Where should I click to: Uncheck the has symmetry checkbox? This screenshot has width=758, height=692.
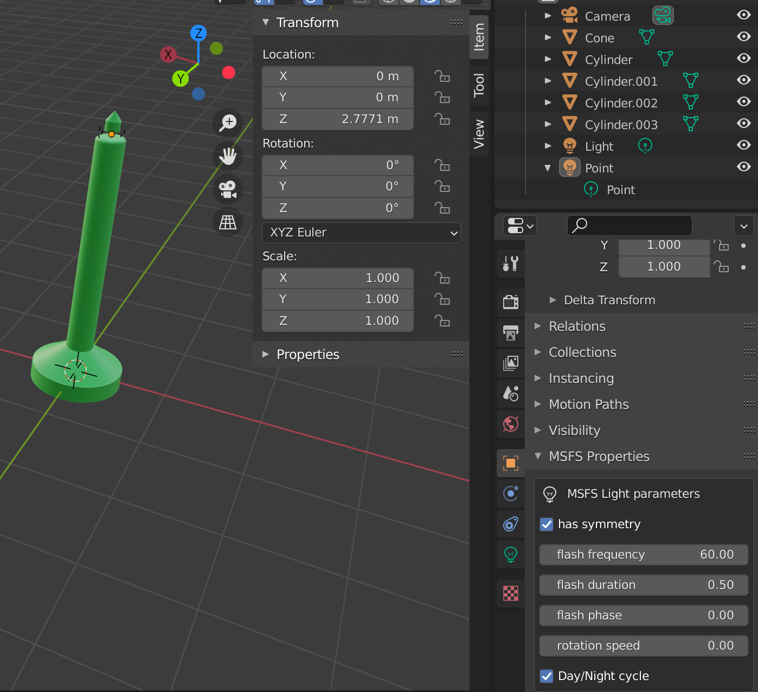click(x=547, y=524)
